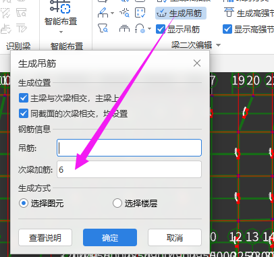The height and width of the screenshot is (257, 274).
Task: Expand the 梁二次编辑 group dropdown
Action: click(x=218, y=45)
